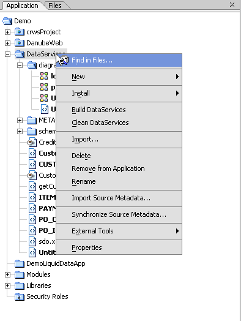Select Remove from Application
241x321 pixels.
pyautogui.click(x=119, y=168)
